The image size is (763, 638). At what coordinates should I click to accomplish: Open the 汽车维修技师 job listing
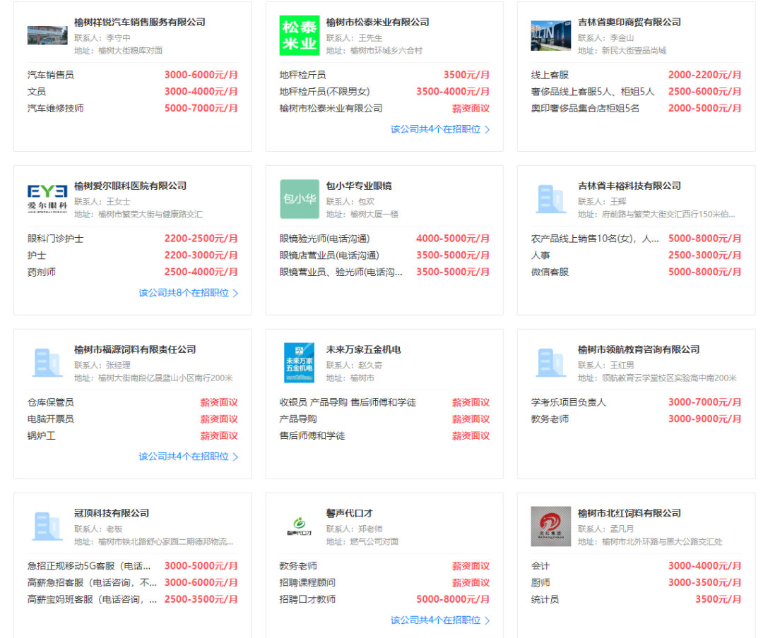click(x=56, y=108)
